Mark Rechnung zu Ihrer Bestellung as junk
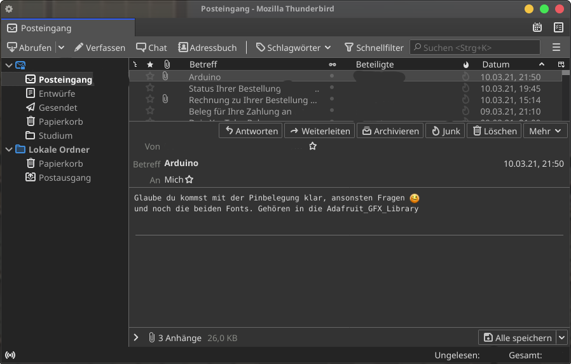The image size is (571, 364). coord(465,99)
